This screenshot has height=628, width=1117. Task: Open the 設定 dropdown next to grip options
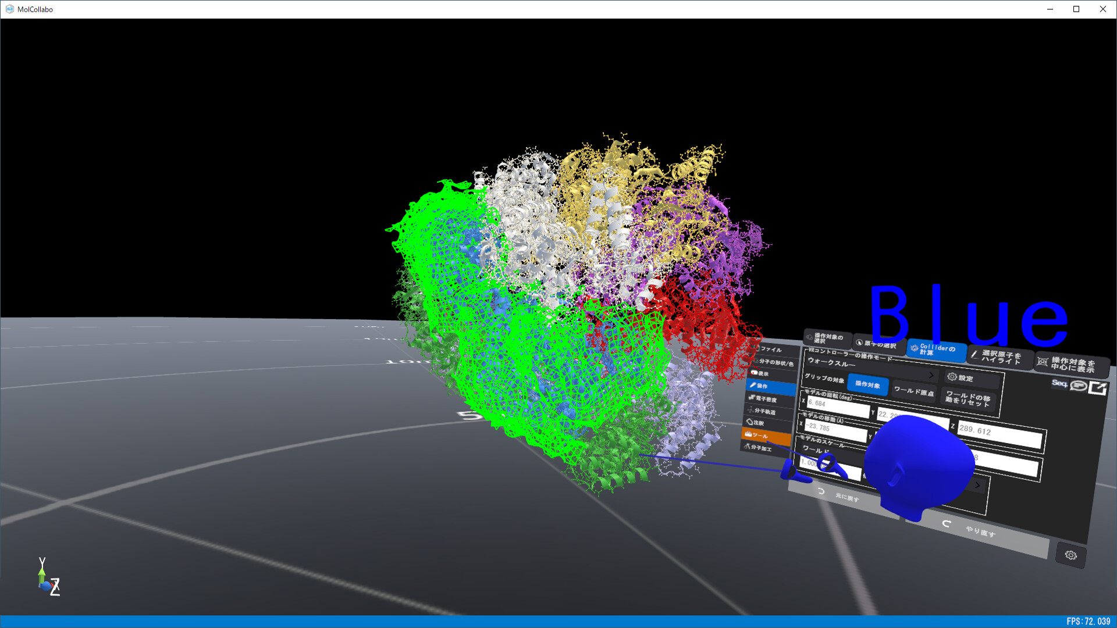point(960,378)
